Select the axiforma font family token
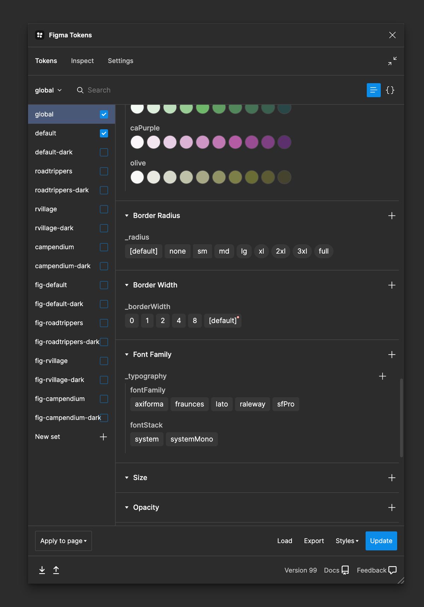 tap(149, 404)
